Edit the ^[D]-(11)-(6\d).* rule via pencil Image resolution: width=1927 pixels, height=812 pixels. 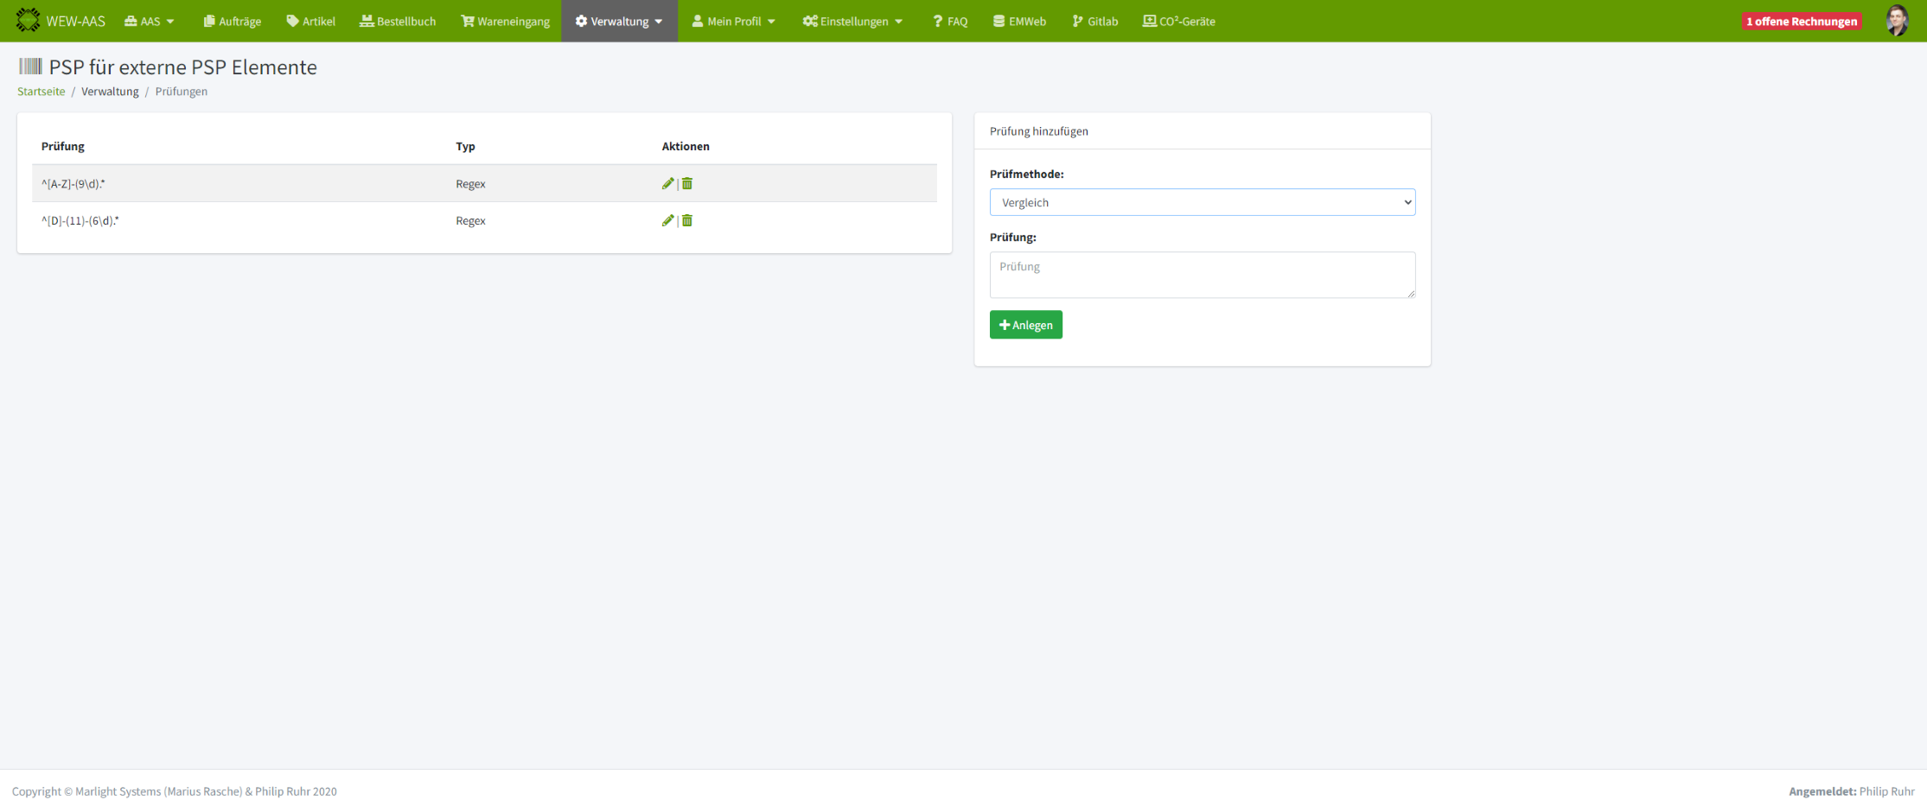[667, 220]
